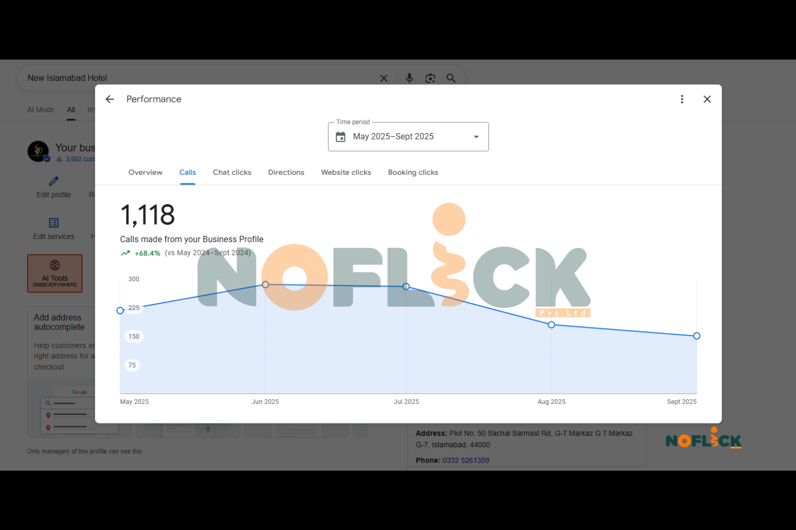Image resolution: width=796 pixels, height=530 pixels.
Task: Click the Edit services label
Action: [54, 237]
